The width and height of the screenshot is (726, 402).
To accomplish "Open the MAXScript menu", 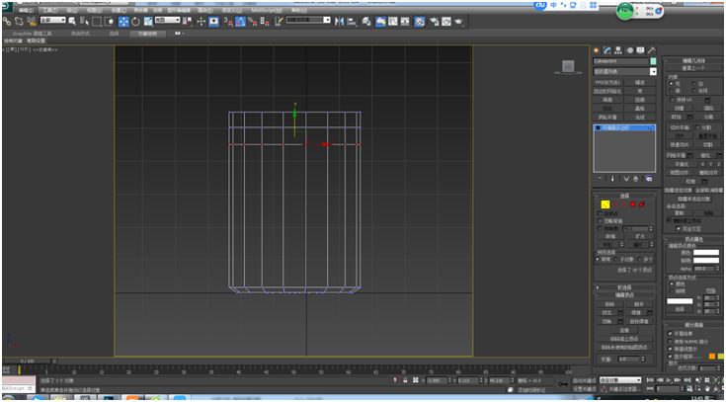I will point(267,10).
